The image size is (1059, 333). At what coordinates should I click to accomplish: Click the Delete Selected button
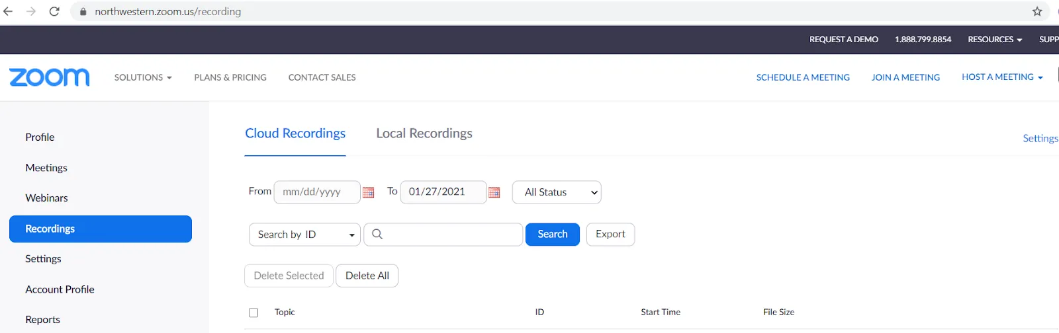click(x=289, y=276)
